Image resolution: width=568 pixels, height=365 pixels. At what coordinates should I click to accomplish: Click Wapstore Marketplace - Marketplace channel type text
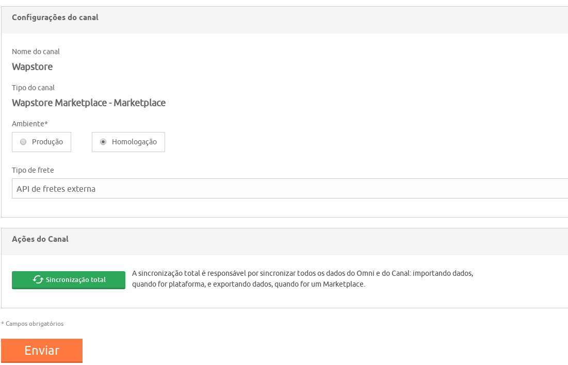pos(89,103)
